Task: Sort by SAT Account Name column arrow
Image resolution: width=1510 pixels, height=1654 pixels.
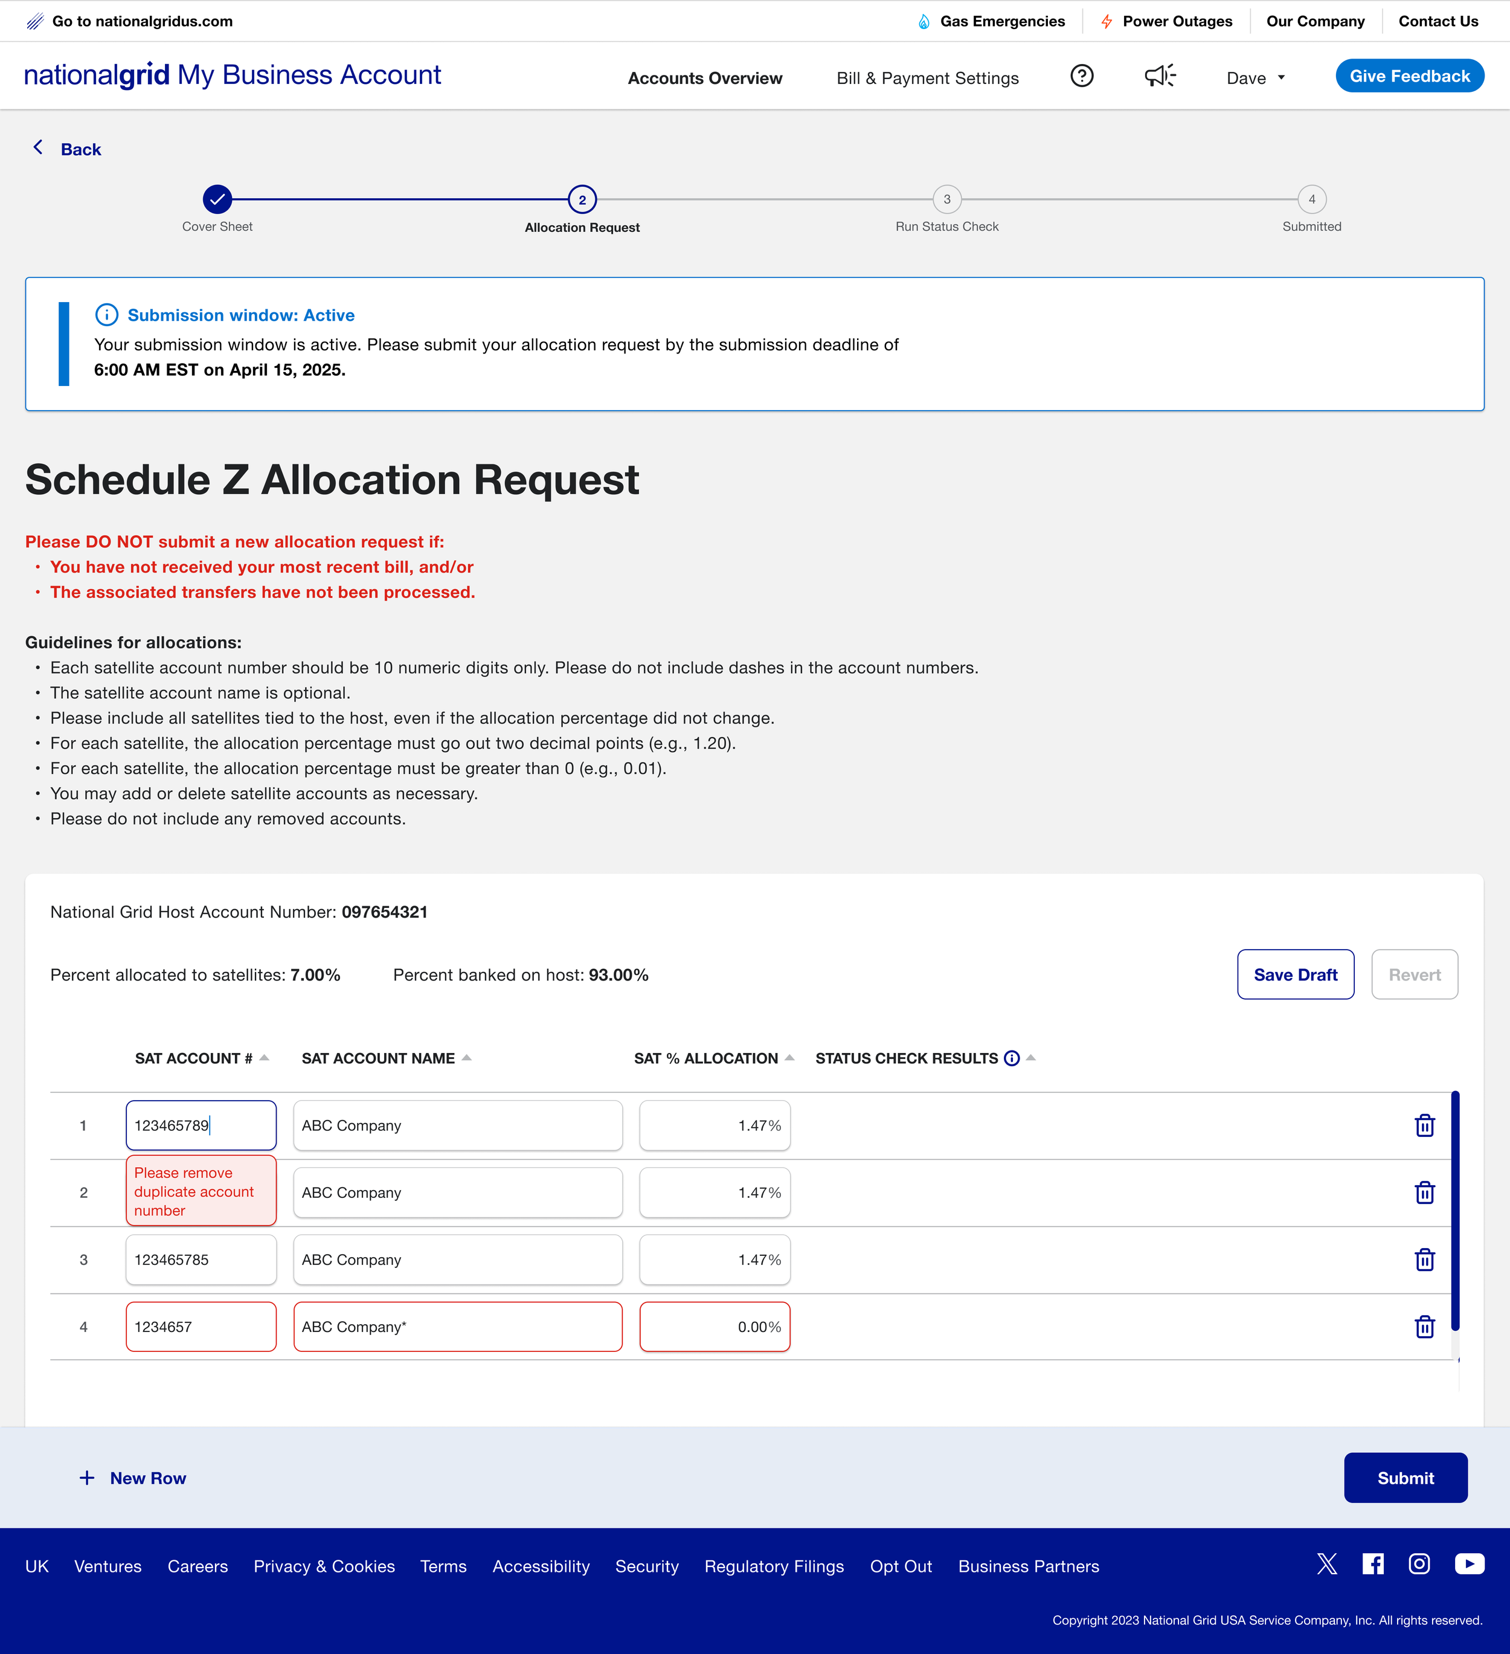Action: 466,1058
